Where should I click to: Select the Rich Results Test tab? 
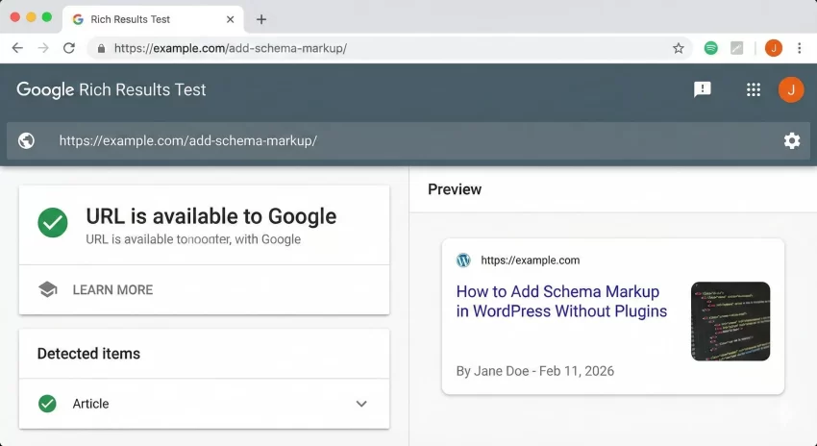(x=153, y=20)
